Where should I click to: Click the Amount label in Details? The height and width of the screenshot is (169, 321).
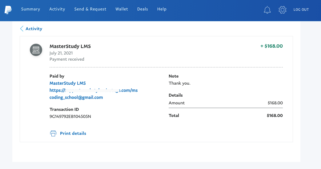177,103
